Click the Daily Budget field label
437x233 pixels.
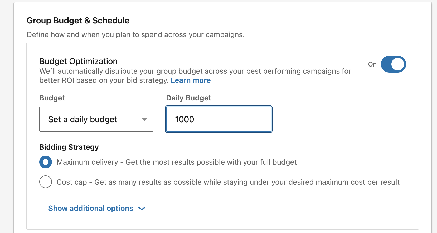[188, 98]
